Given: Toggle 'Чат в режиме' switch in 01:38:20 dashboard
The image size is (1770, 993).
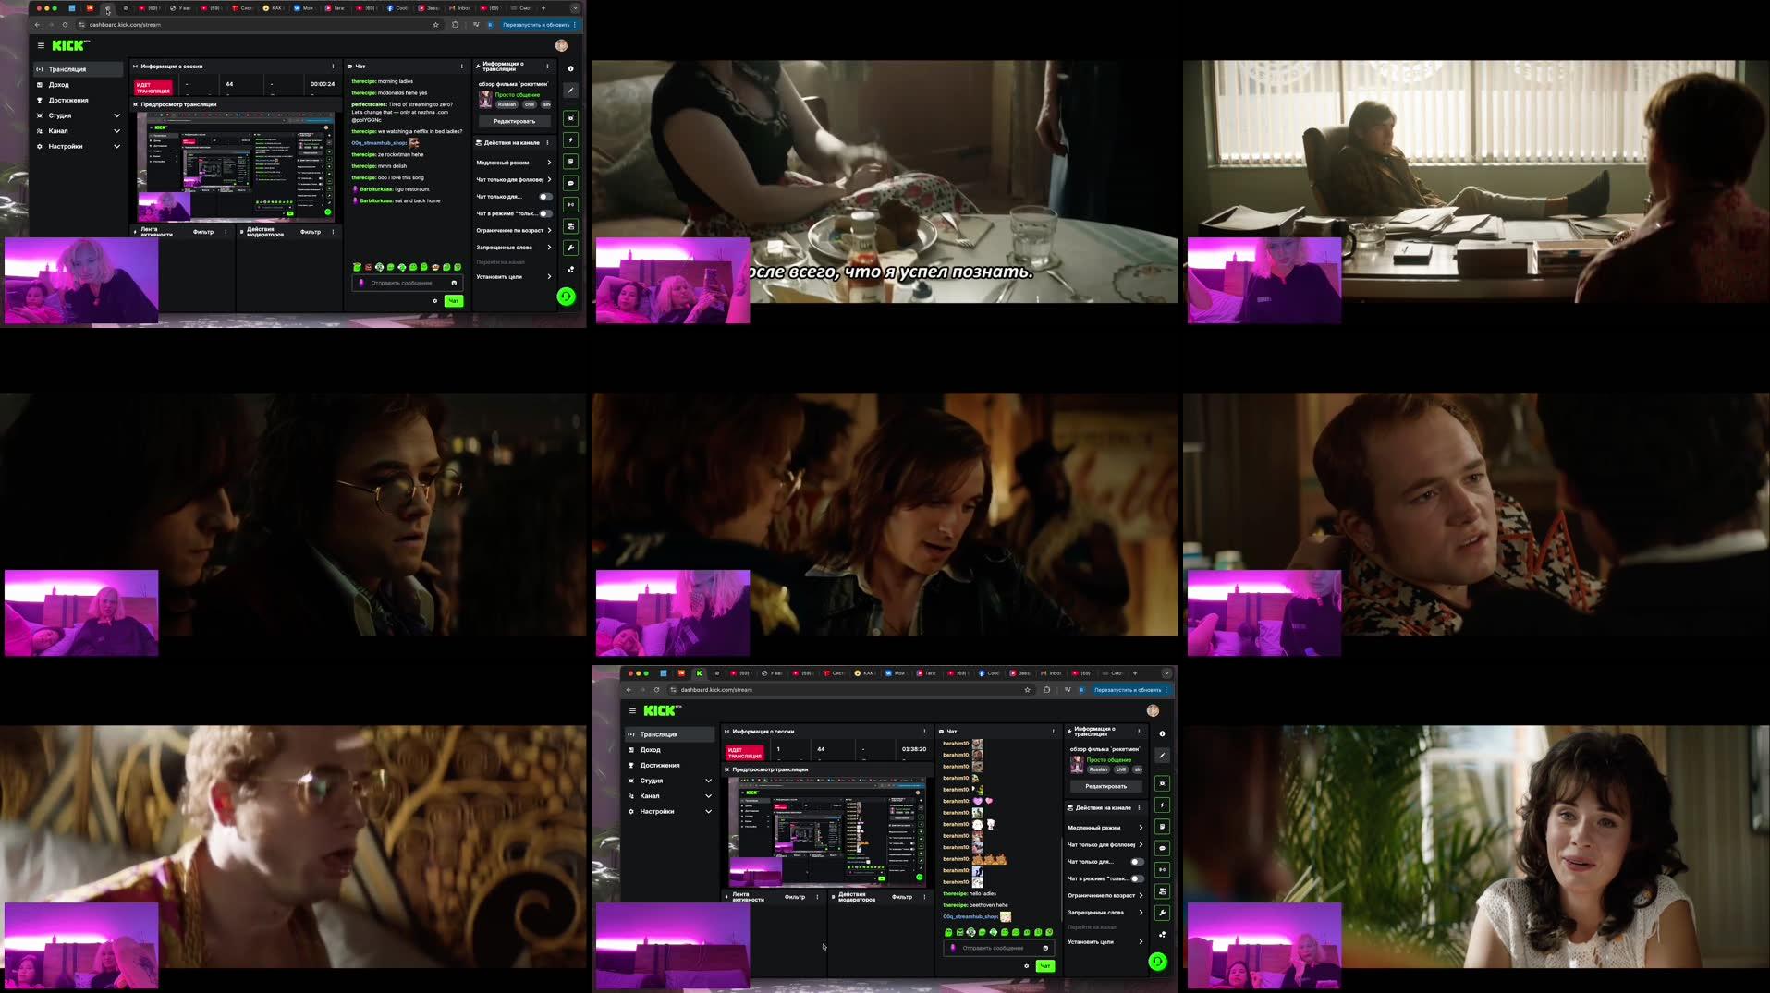Looking at the screenshot, I should (x=1137, y=878).
